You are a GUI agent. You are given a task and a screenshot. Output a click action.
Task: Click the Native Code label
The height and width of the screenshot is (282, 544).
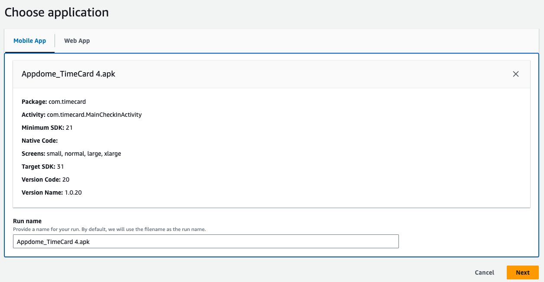(x=39, y=141)
